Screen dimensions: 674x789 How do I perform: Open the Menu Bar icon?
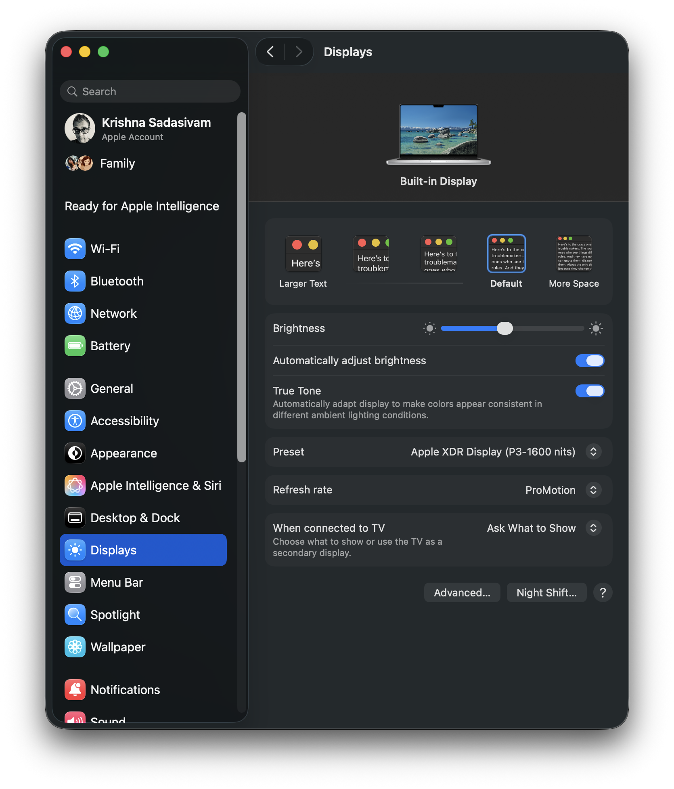(x=75, y=582)
